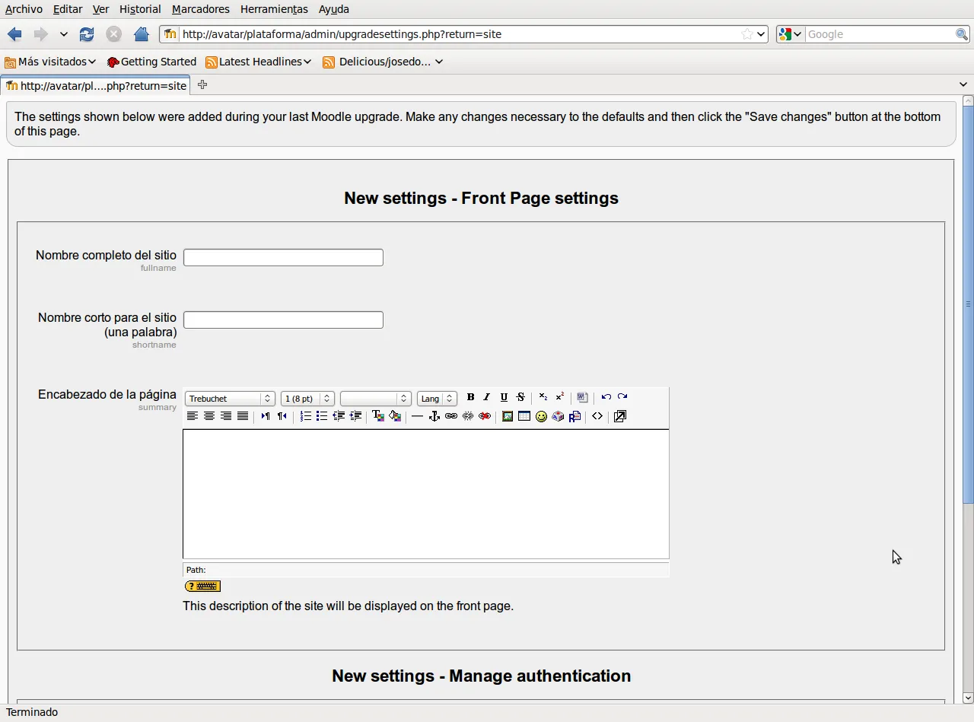The height and width of the screenshot is (722, 974).
Task: Apply italic formatting in the editor
Action: (487, 397)
